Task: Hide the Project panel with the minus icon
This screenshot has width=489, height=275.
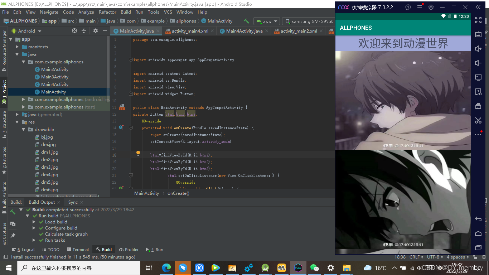Action: [105, 31]
